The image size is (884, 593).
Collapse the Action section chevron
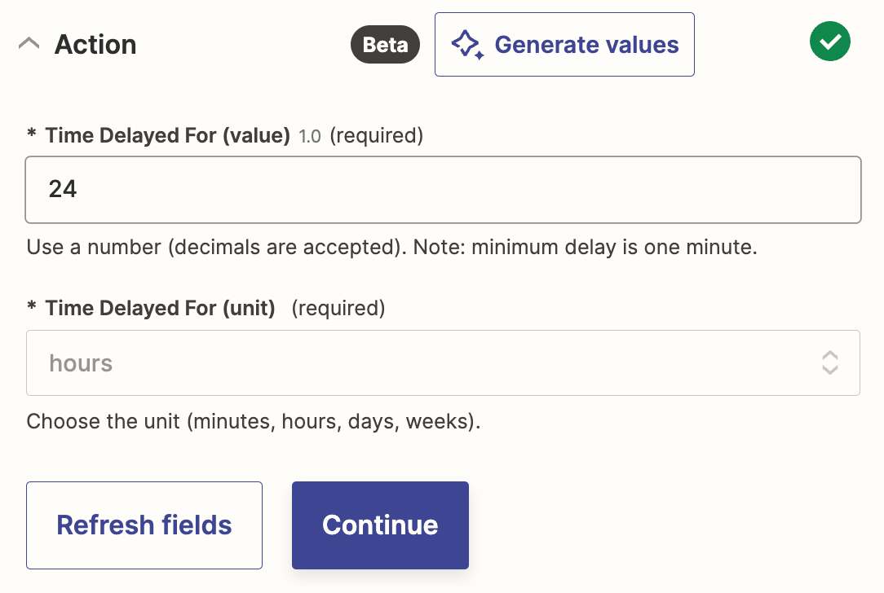29,44
